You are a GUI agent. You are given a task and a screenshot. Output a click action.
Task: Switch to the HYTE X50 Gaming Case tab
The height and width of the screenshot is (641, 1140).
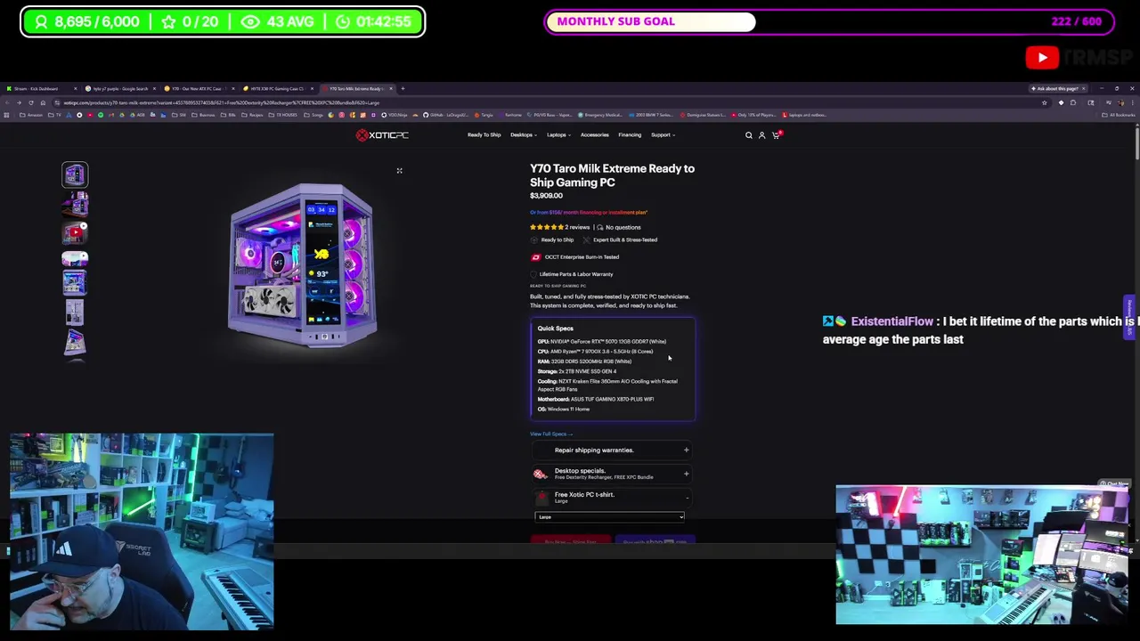[277, 88]
